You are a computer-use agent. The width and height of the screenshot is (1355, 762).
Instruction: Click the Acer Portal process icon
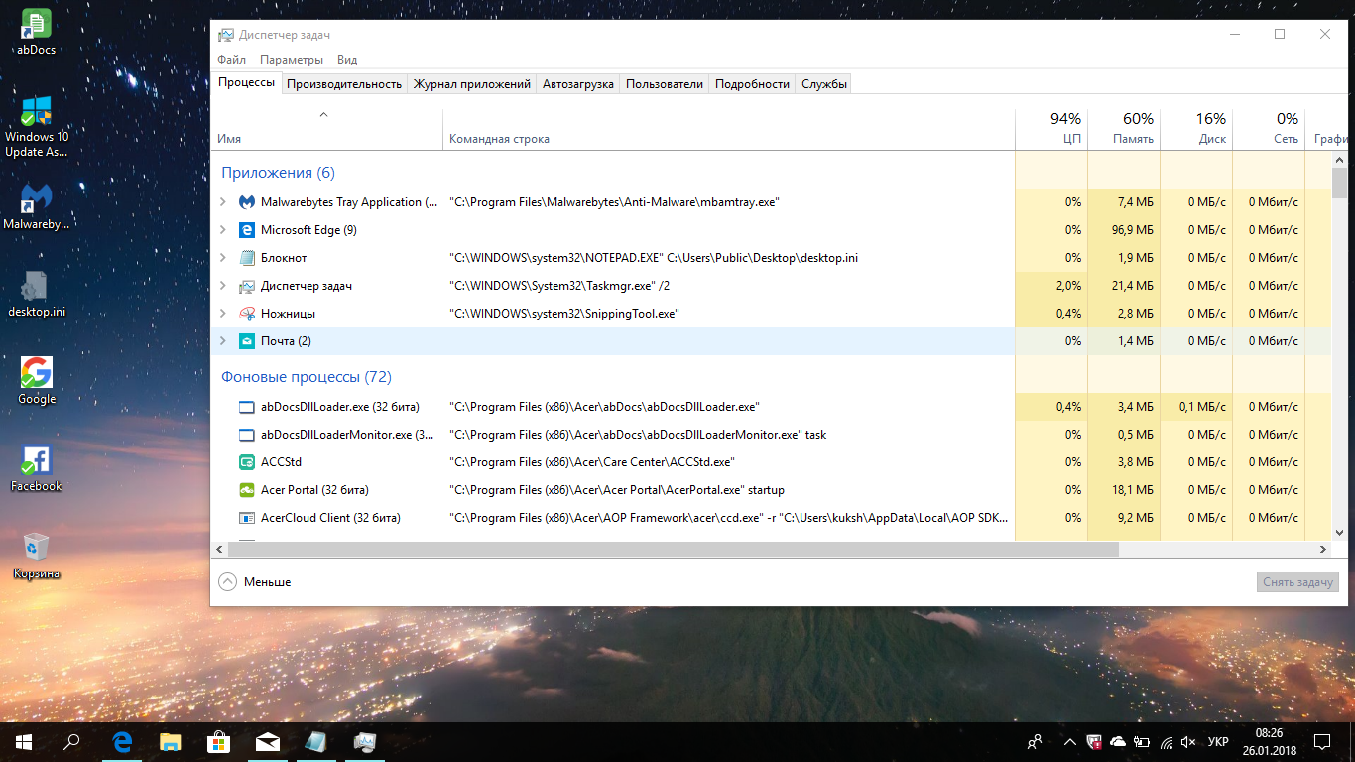[x=247, y=490]
